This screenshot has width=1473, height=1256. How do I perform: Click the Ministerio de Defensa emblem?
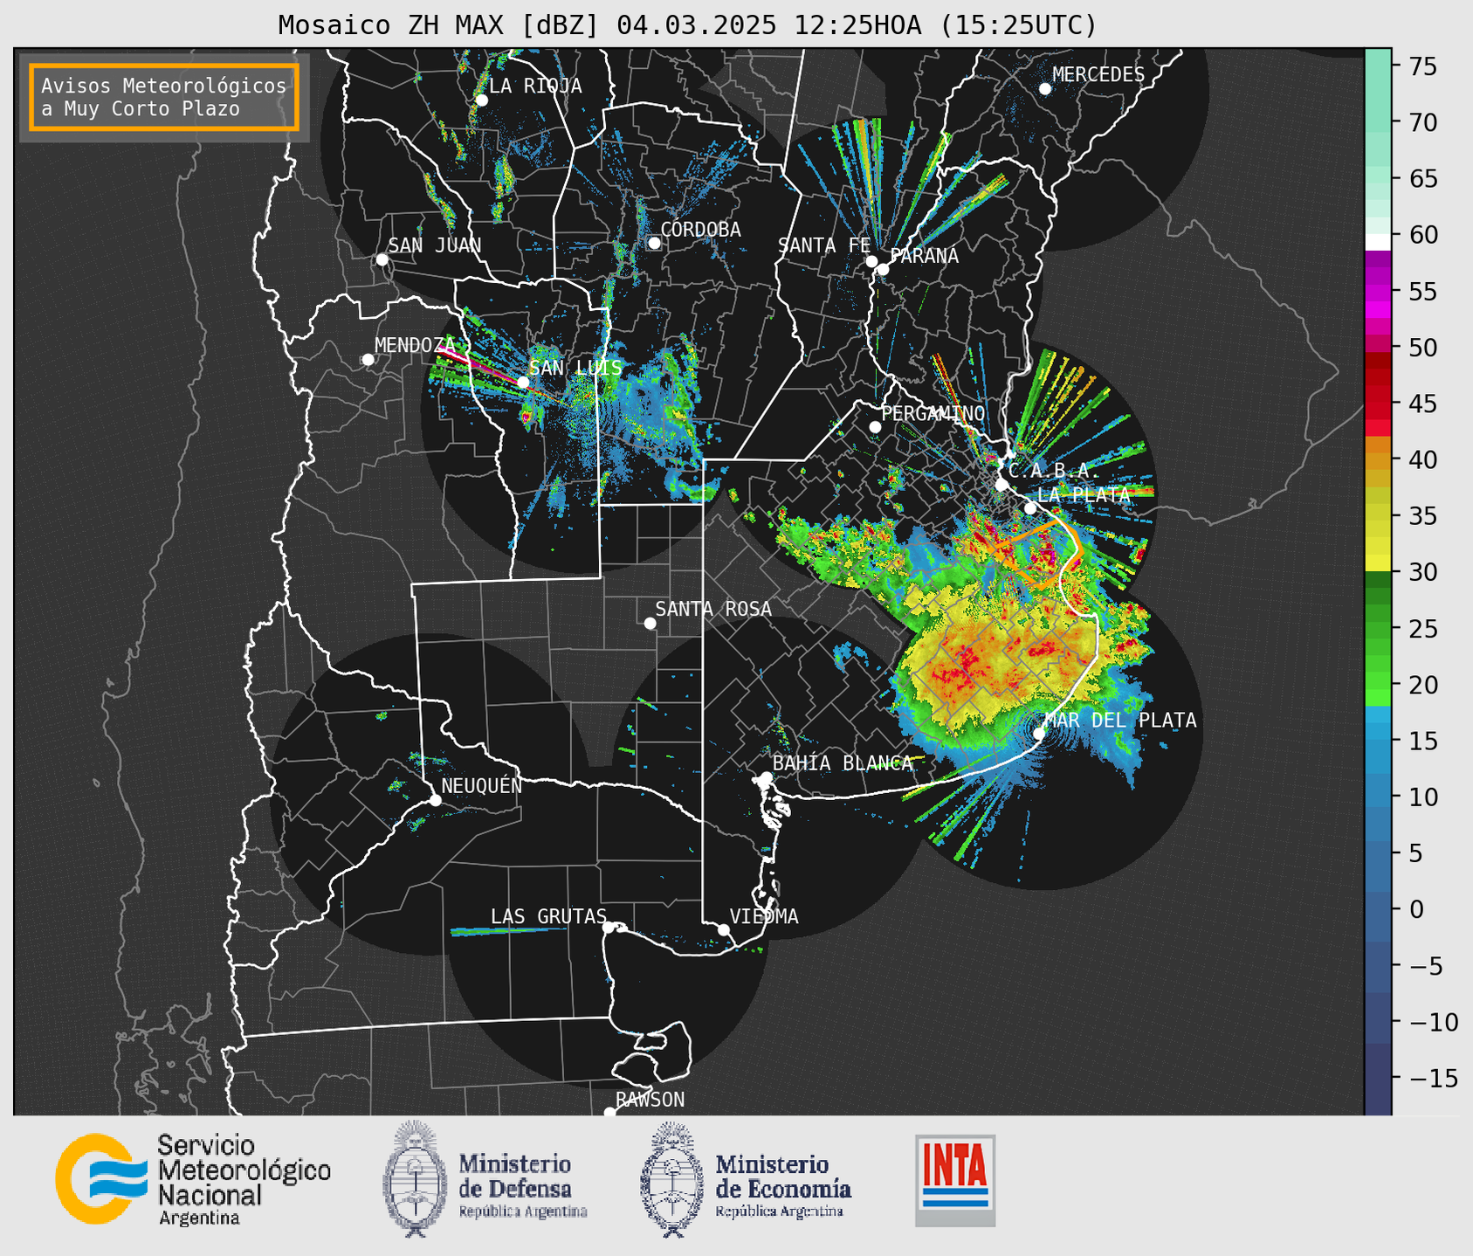[414, 1179]
